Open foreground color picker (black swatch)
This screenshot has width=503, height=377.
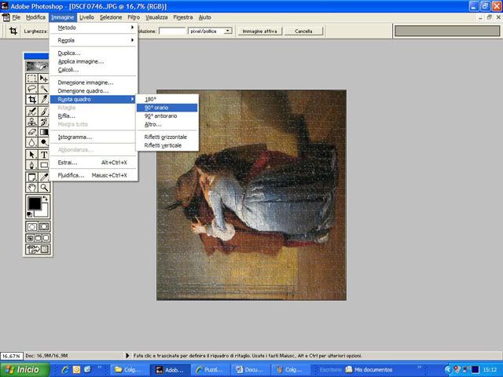(x=35, y=203)
